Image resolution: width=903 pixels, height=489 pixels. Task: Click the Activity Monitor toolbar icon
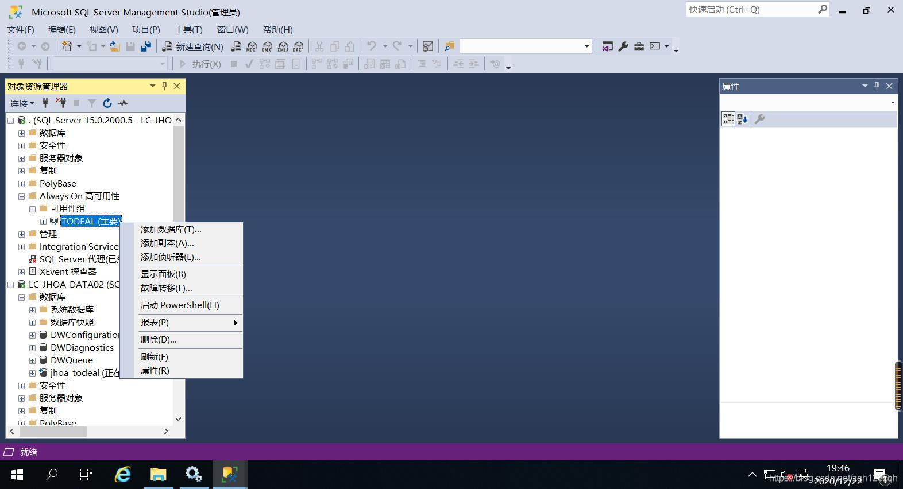428,46
